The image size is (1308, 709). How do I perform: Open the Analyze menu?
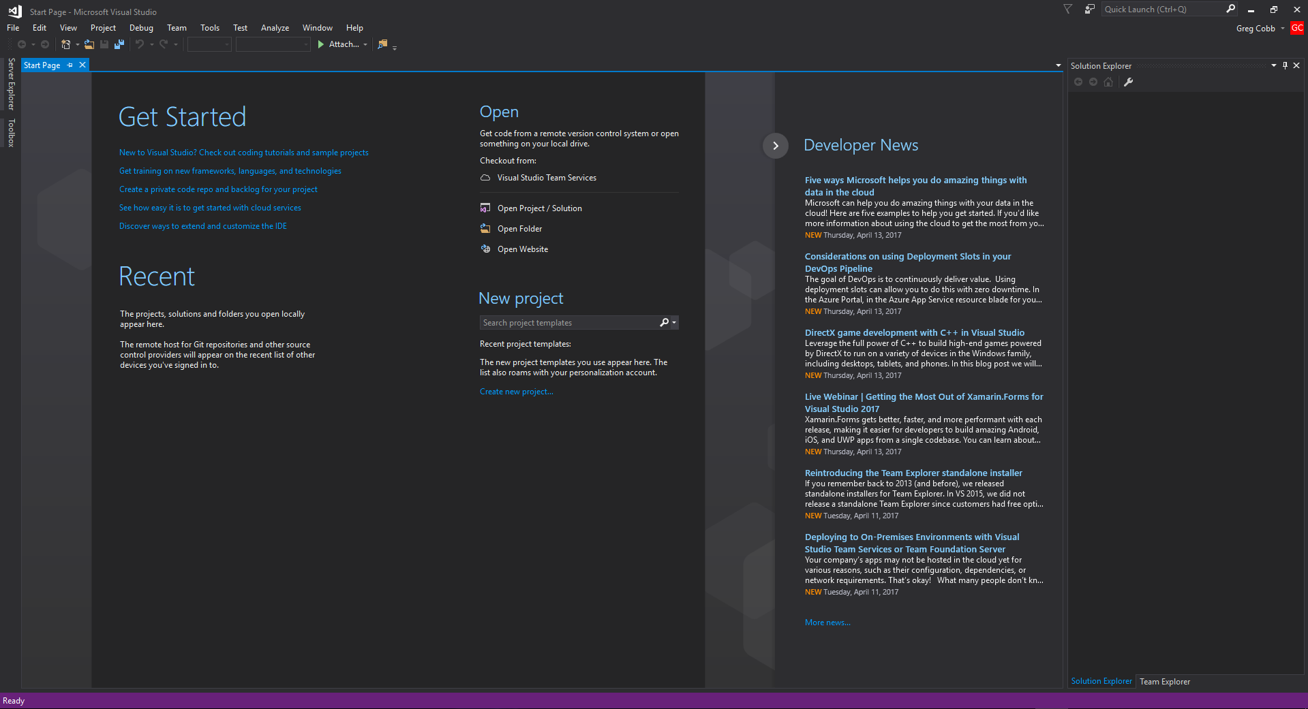(x=275, y=28)
